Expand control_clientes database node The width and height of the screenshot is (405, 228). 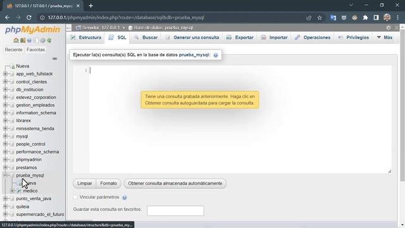(x=5, y=82)
